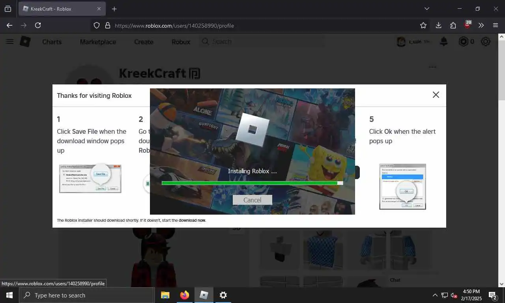Click the Ok alert instruction thumbnail
This screenshot has width=505, height=303.
tap(402, 187)
